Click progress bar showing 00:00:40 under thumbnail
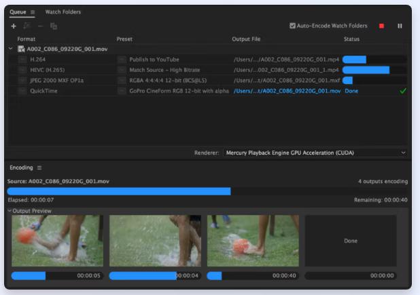 [253, 276]
